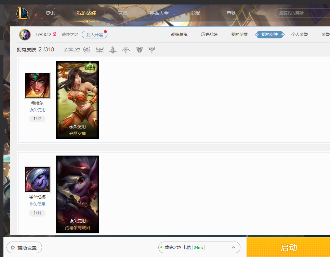Click the 永久使用 link under 崔丝塔娜
This screenshot has height=257, width=330.
[x=37, y=204]
